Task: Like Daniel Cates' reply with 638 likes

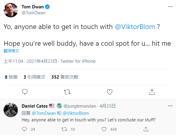Action: pos(104,129)
